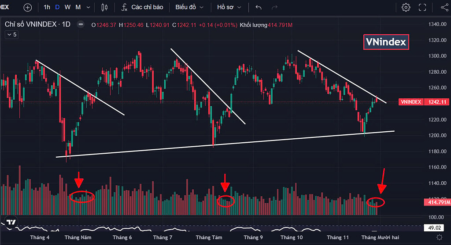The height and width of the screenshot is (245, 451).
Task: Select the weekly W timeframe
Action: [x=67, y=7]
